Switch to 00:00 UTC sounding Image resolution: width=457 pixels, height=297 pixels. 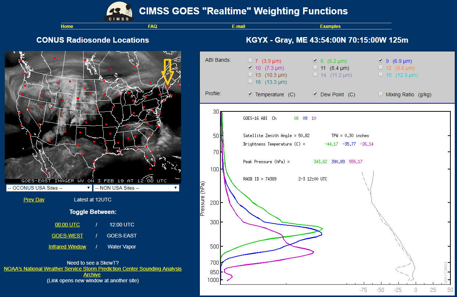coord(67,225)
